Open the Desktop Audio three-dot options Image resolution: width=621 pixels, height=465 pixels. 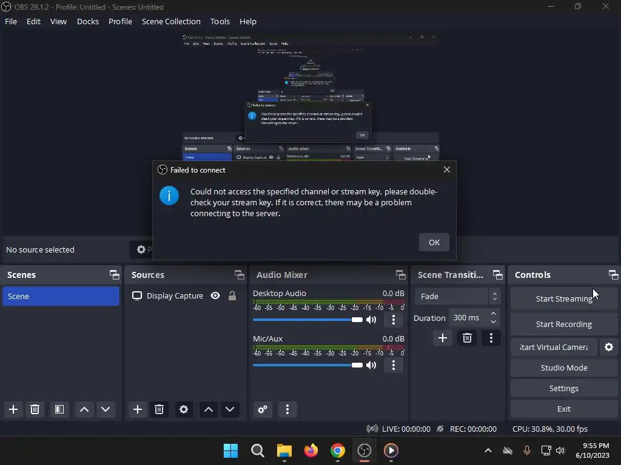click(x=393, y=320)
